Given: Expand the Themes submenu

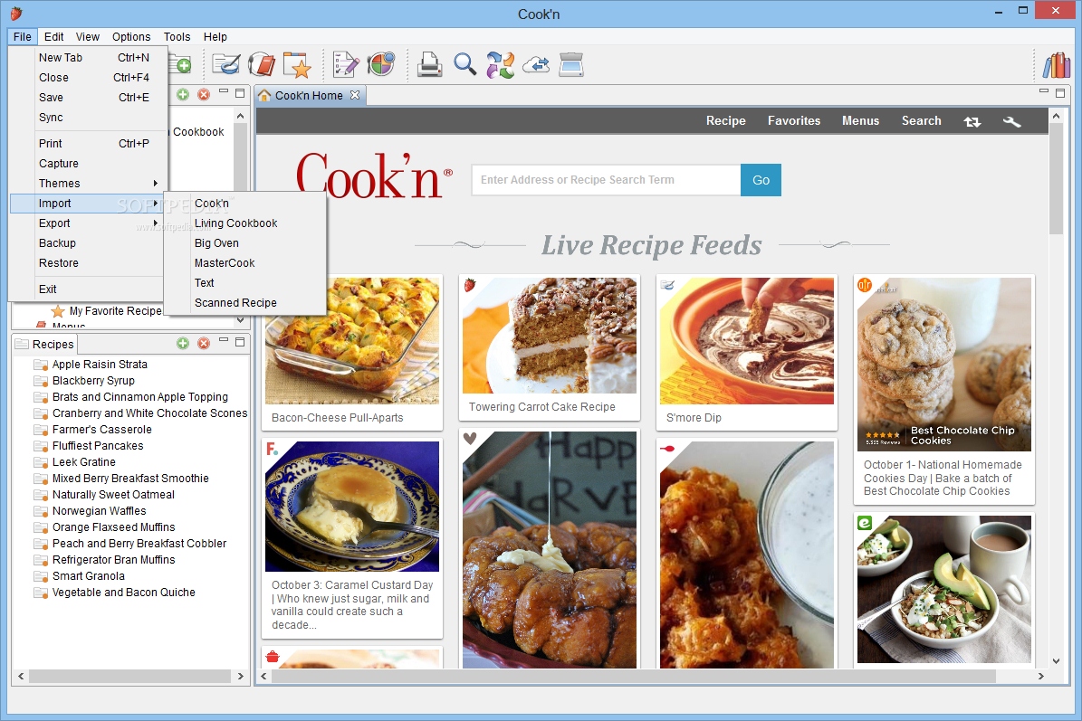Looking at the screenshot, I should 87,184.
